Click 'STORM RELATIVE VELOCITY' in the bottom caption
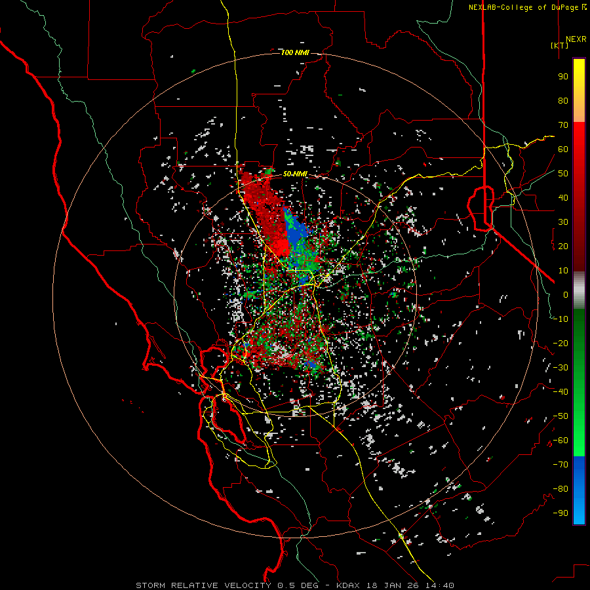The width and height of the screenshot is (590, 590). pyautogui.click(x=204, y=585)
